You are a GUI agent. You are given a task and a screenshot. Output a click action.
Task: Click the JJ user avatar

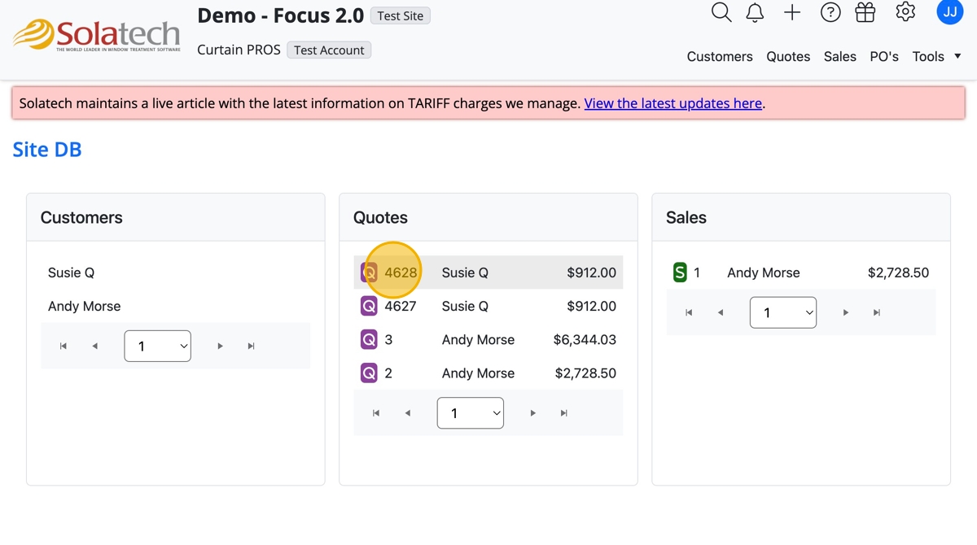coord(949,12)
